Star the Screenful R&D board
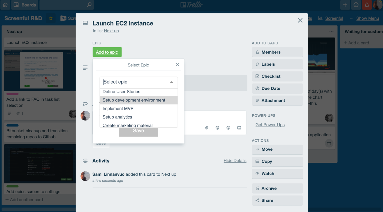 pos(51,18)
